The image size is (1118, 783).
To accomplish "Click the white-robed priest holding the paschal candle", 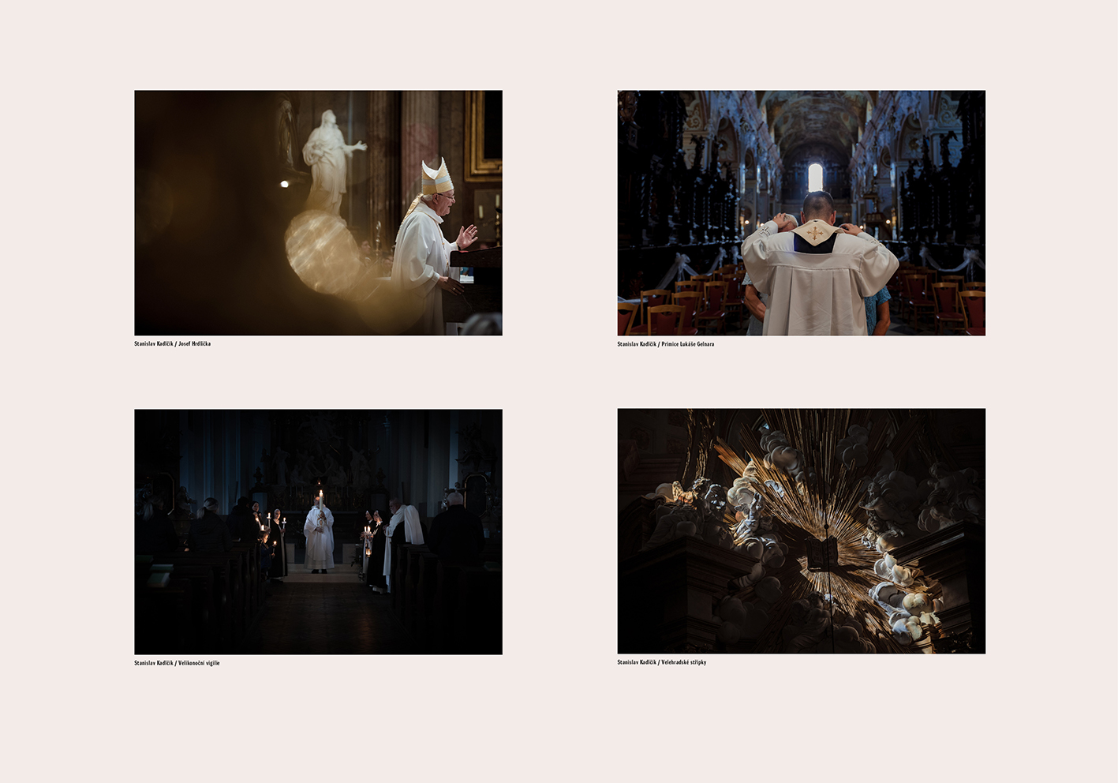I will click(320, 538).
